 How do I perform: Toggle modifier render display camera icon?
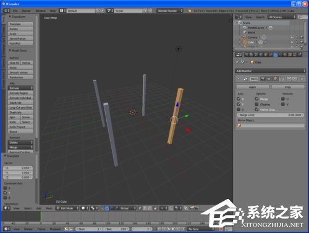coord(263,78)
